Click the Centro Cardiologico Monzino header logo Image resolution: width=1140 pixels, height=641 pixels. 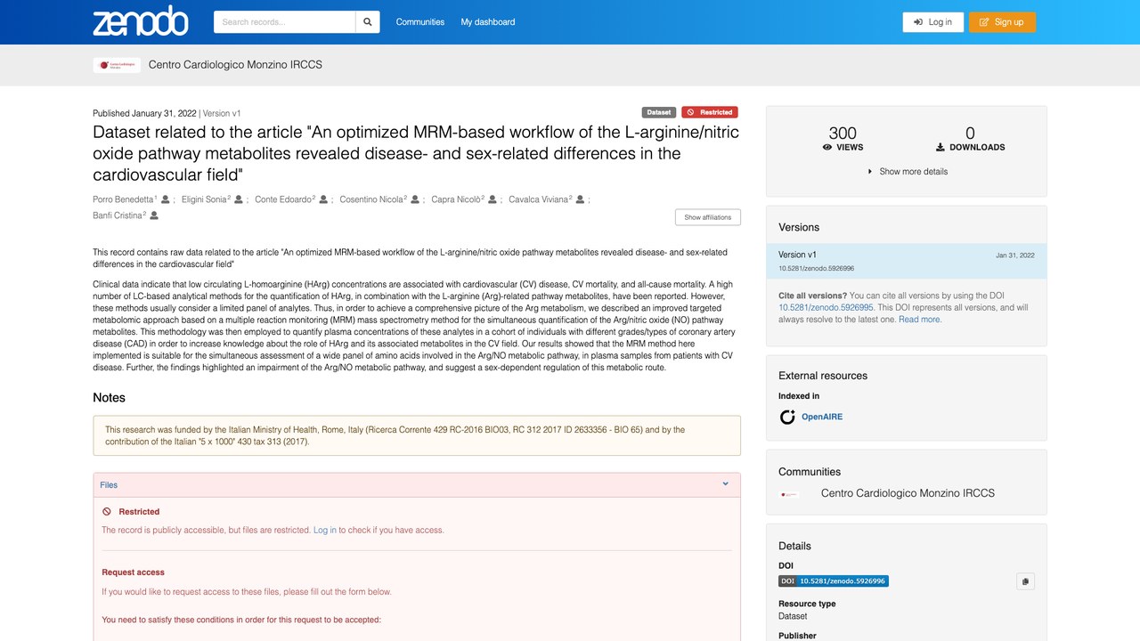tap(117, 65)
